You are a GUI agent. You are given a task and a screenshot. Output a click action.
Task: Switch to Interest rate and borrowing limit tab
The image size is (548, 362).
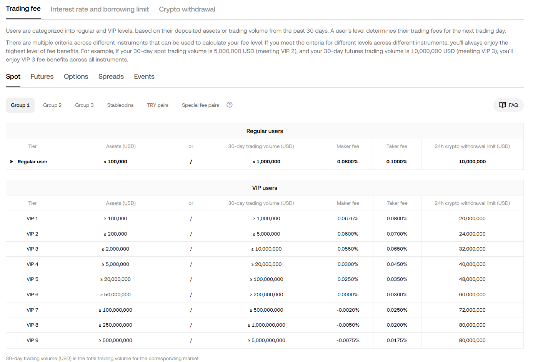[100, 9]
